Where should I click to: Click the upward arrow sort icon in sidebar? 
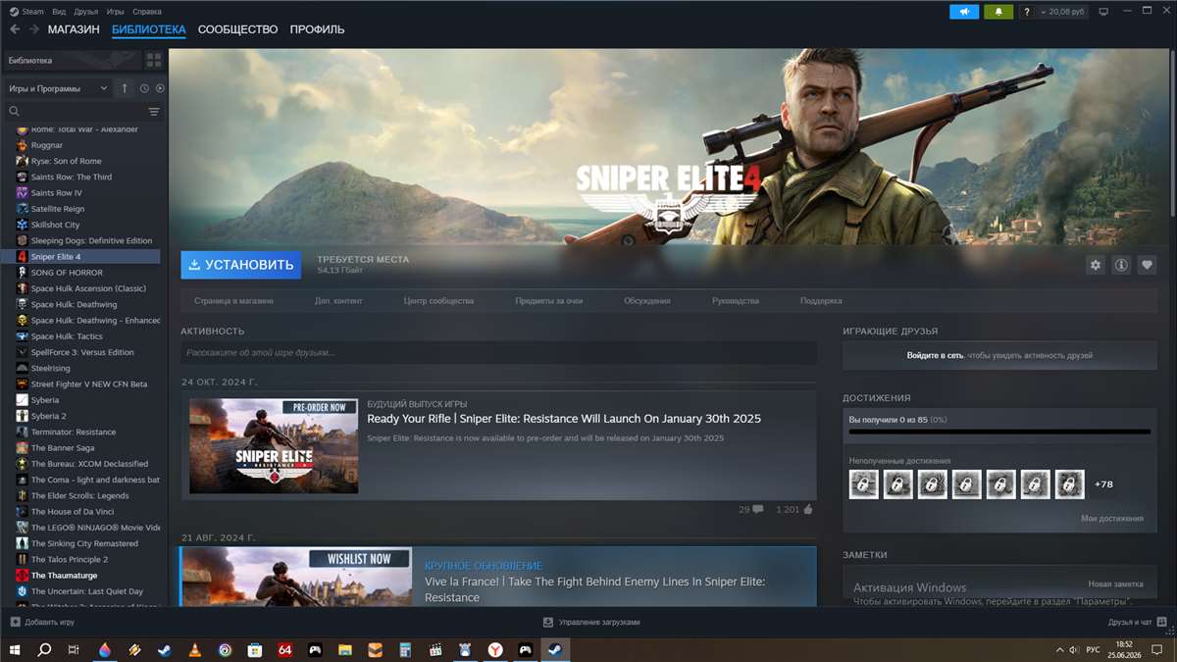tap(125, 88)
